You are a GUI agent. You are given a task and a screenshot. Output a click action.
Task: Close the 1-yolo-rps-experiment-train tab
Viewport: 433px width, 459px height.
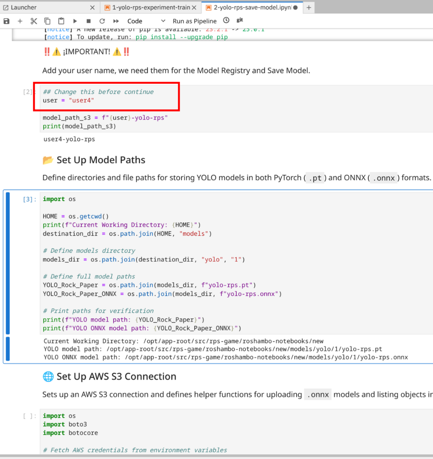click(194, 8)
